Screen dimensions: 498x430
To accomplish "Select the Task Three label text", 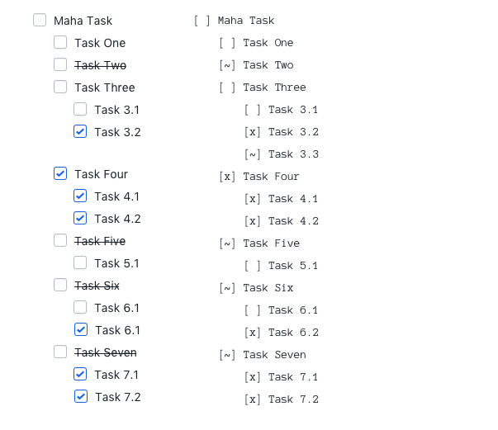I will [105, 87].
